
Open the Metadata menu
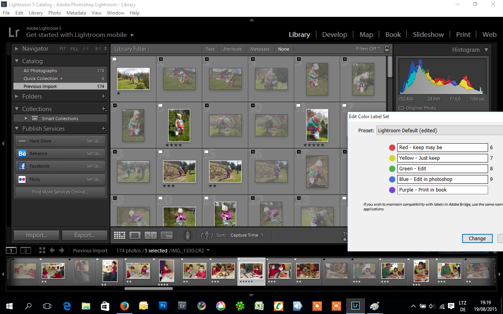76,13
